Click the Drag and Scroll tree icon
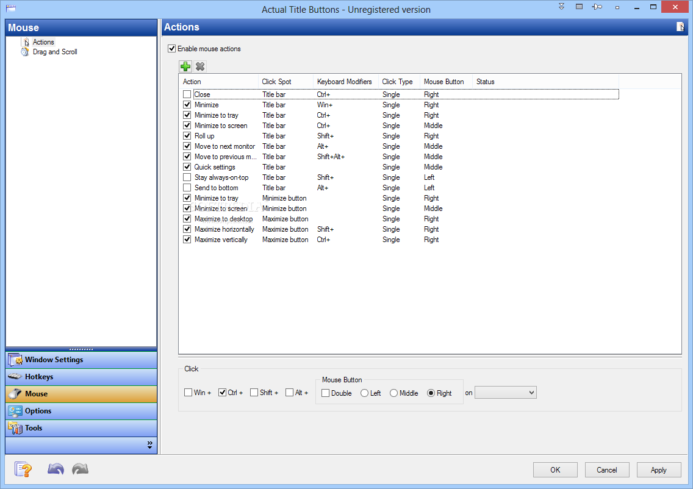This screenshot has height=489, width=693. pos(25,52)
